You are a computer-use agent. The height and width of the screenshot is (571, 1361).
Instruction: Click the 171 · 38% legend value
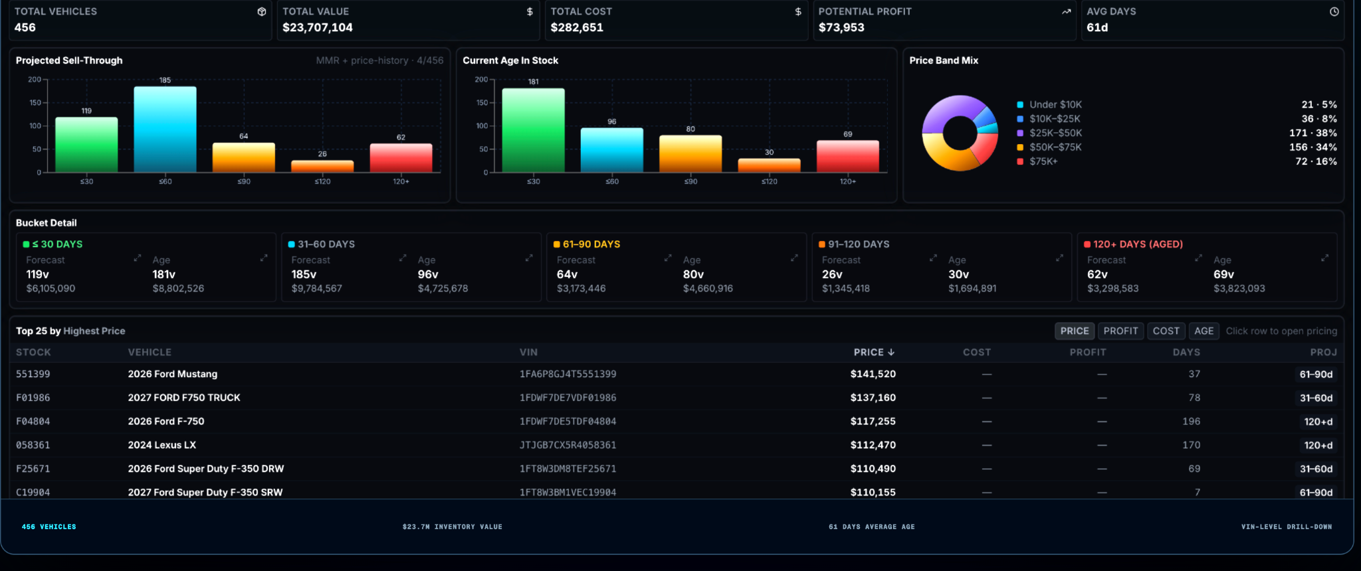point(1313,133)
